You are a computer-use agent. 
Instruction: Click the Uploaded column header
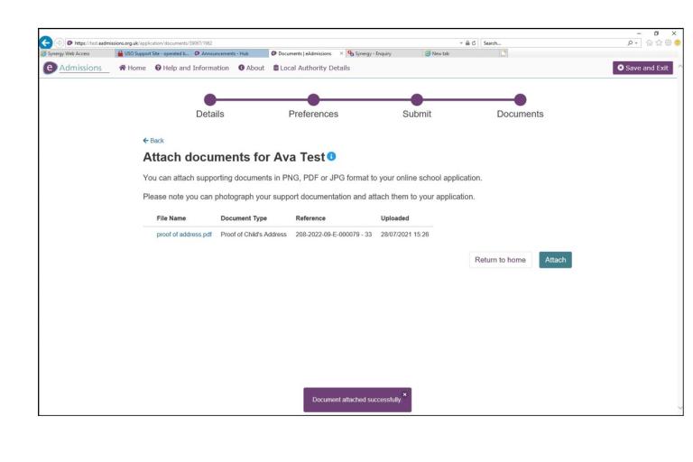(394, 218)
